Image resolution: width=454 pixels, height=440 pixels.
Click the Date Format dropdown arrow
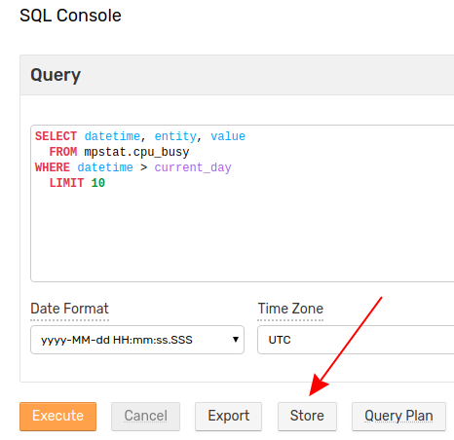pos(236,340)
